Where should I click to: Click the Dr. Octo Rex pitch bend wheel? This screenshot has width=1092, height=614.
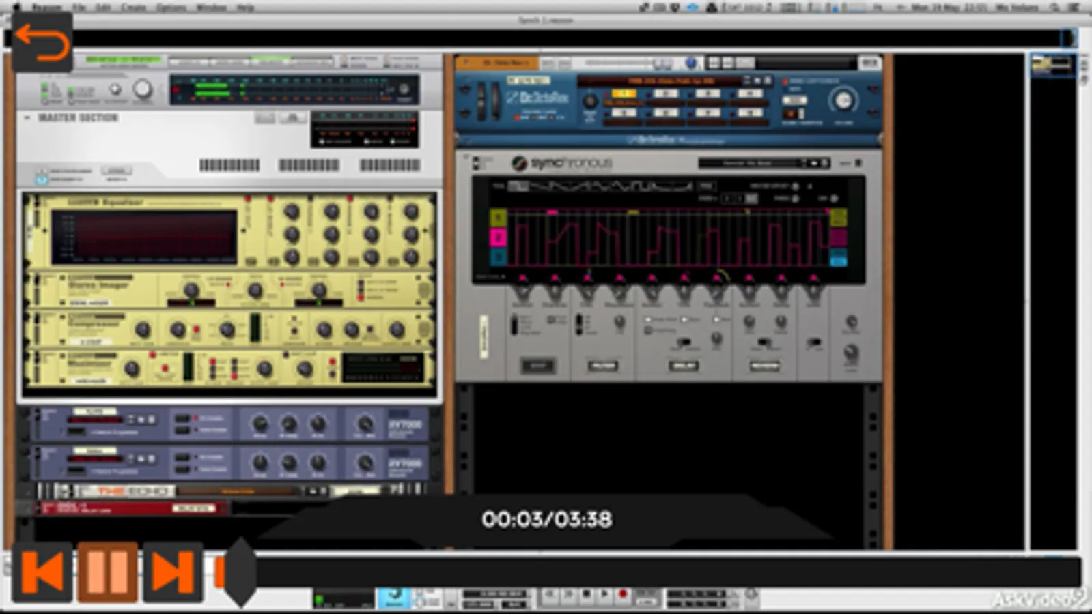[x=481, y=101]
